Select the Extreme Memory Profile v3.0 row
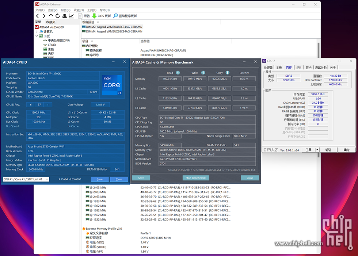 point(102,229)
